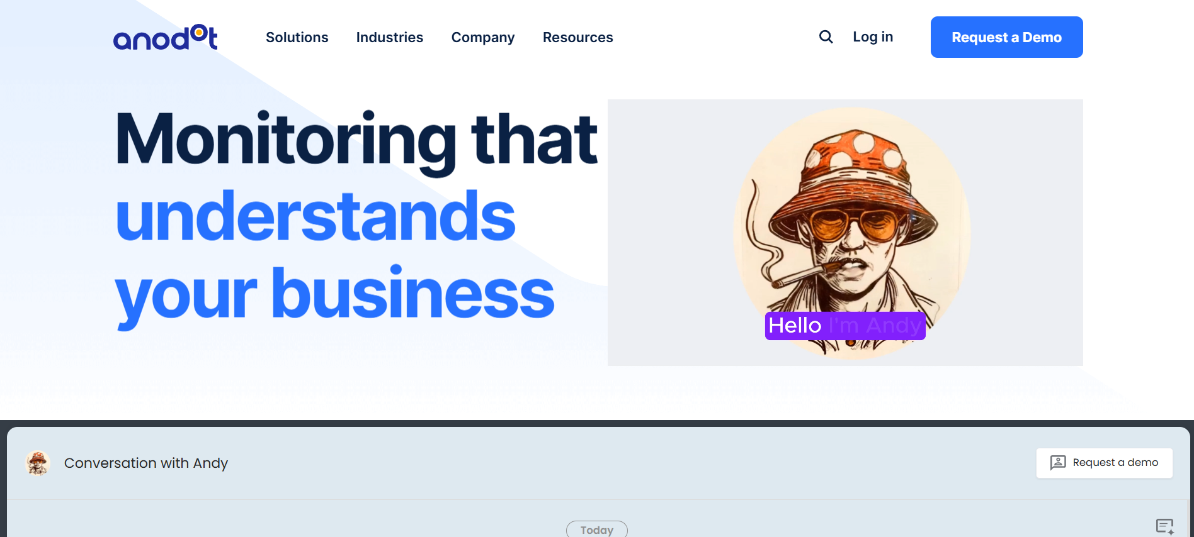Click the search magnifier icon
The width and height of the screenshot is (1194, 537).
[x=826, y=37]
